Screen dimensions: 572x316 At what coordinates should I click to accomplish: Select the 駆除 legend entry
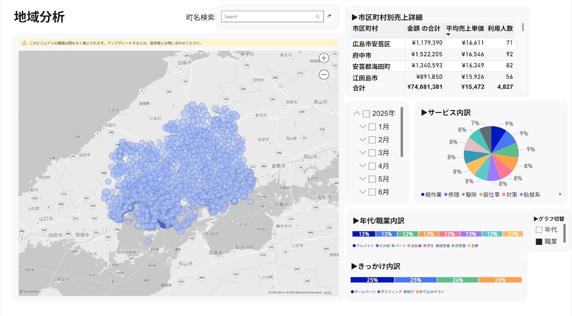(x=469, y=195)
